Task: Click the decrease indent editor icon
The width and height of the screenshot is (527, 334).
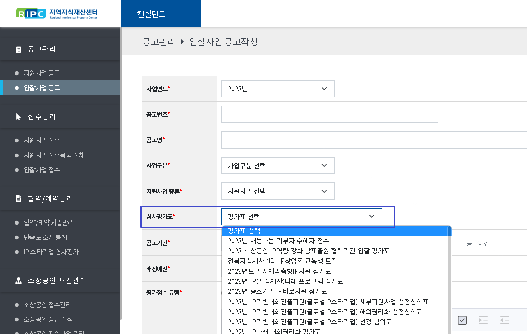Action: [504, 320]
